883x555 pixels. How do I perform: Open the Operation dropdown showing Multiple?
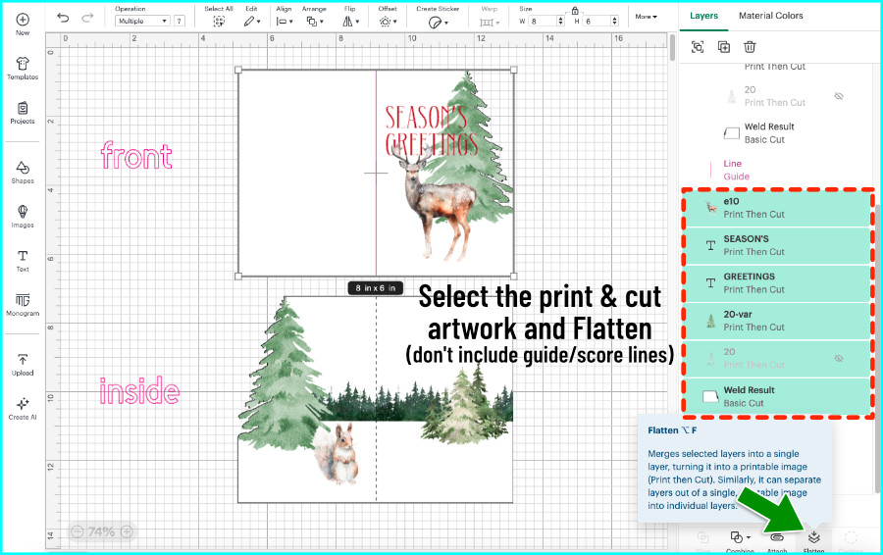142,21
